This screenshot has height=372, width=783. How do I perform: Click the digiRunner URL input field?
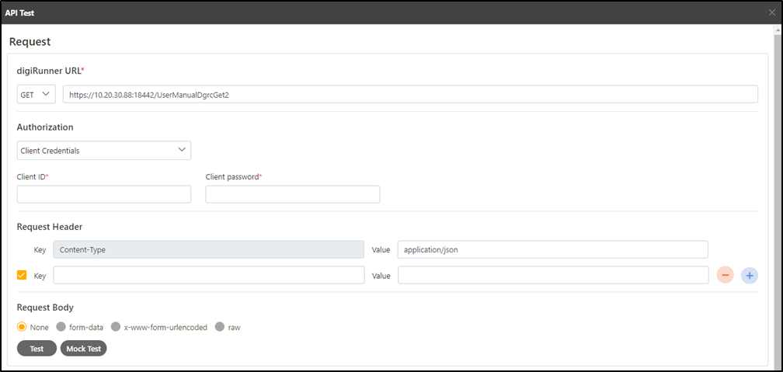[410, 94]
